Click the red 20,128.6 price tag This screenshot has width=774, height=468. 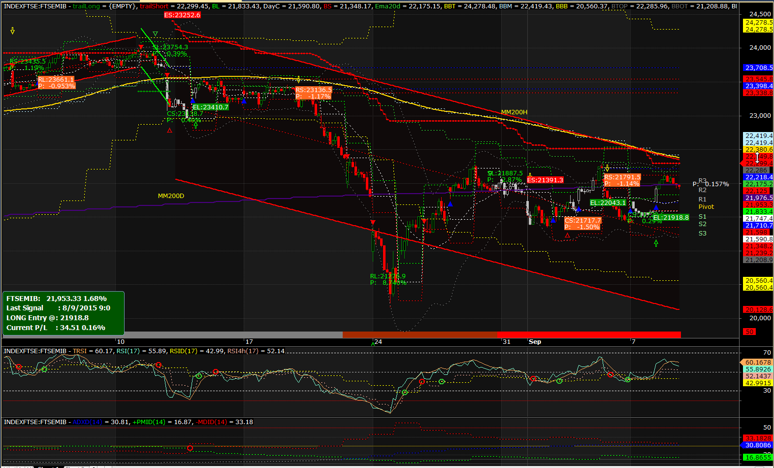(x=758, y=310)
